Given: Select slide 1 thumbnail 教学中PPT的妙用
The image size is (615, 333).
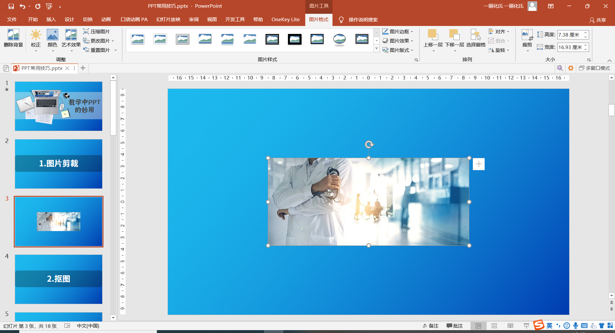Looking at the screenshot, I should pos(59,106).
